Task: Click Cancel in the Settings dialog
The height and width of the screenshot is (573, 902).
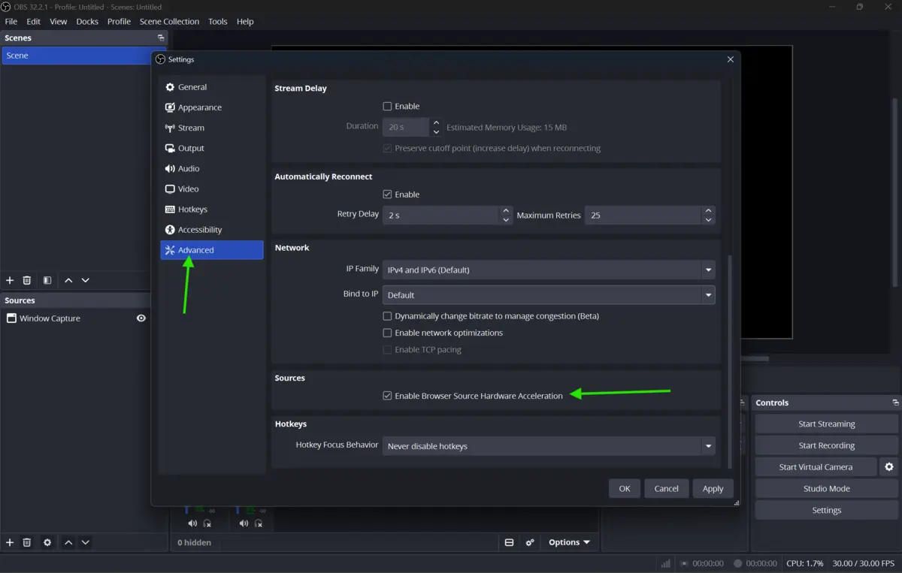Action: point(667,488)
